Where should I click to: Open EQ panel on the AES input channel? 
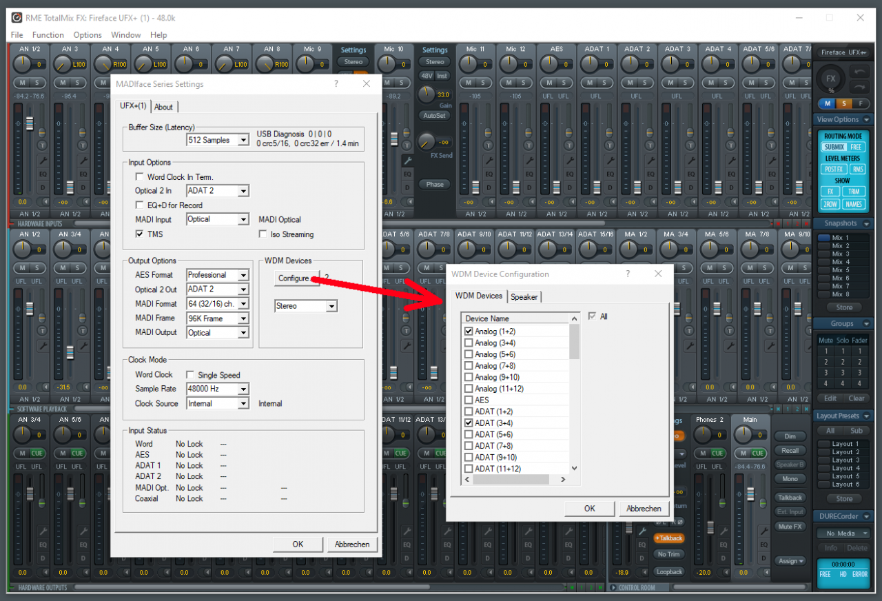pyautogui.click(x=569, y=174)
